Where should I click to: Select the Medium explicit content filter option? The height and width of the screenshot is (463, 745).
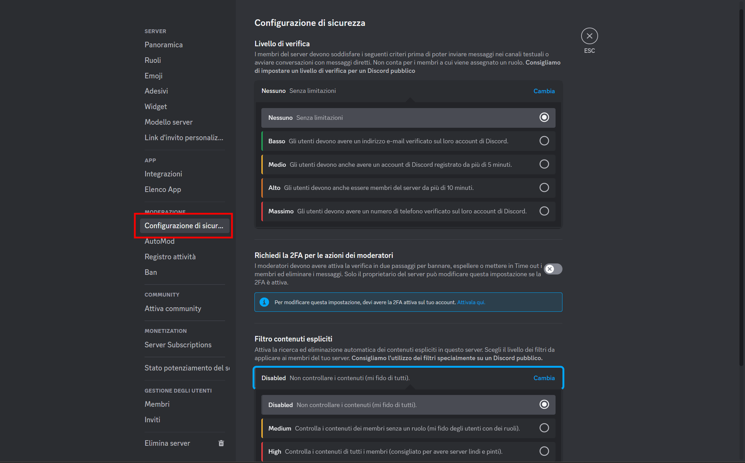coord(544,428)
